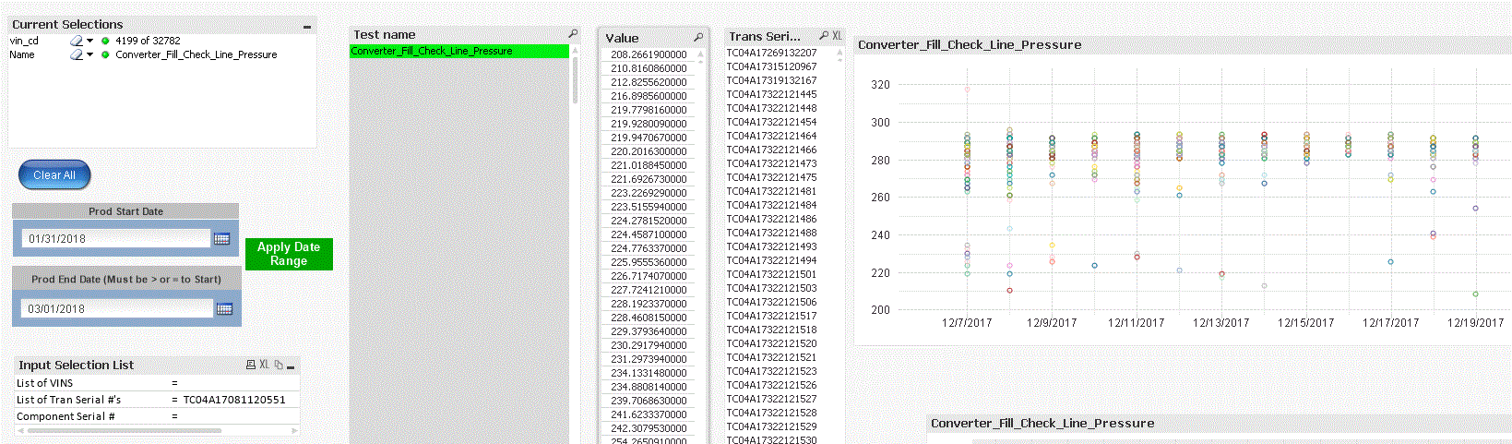Select serial TC04A17269132207
The width and height of the screenshot is (1512, 444).
click(771, 53)
